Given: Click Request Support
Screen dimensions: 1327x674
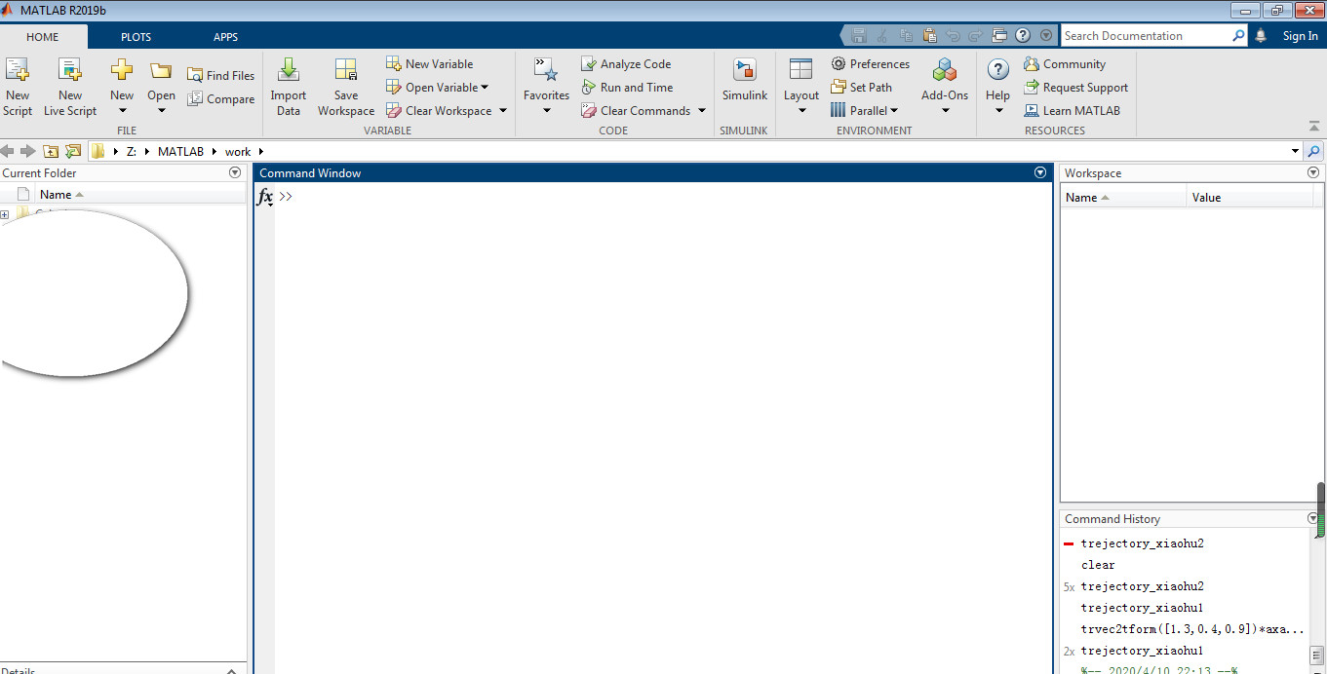Looking at the screenshot, I should [1076, 87].
